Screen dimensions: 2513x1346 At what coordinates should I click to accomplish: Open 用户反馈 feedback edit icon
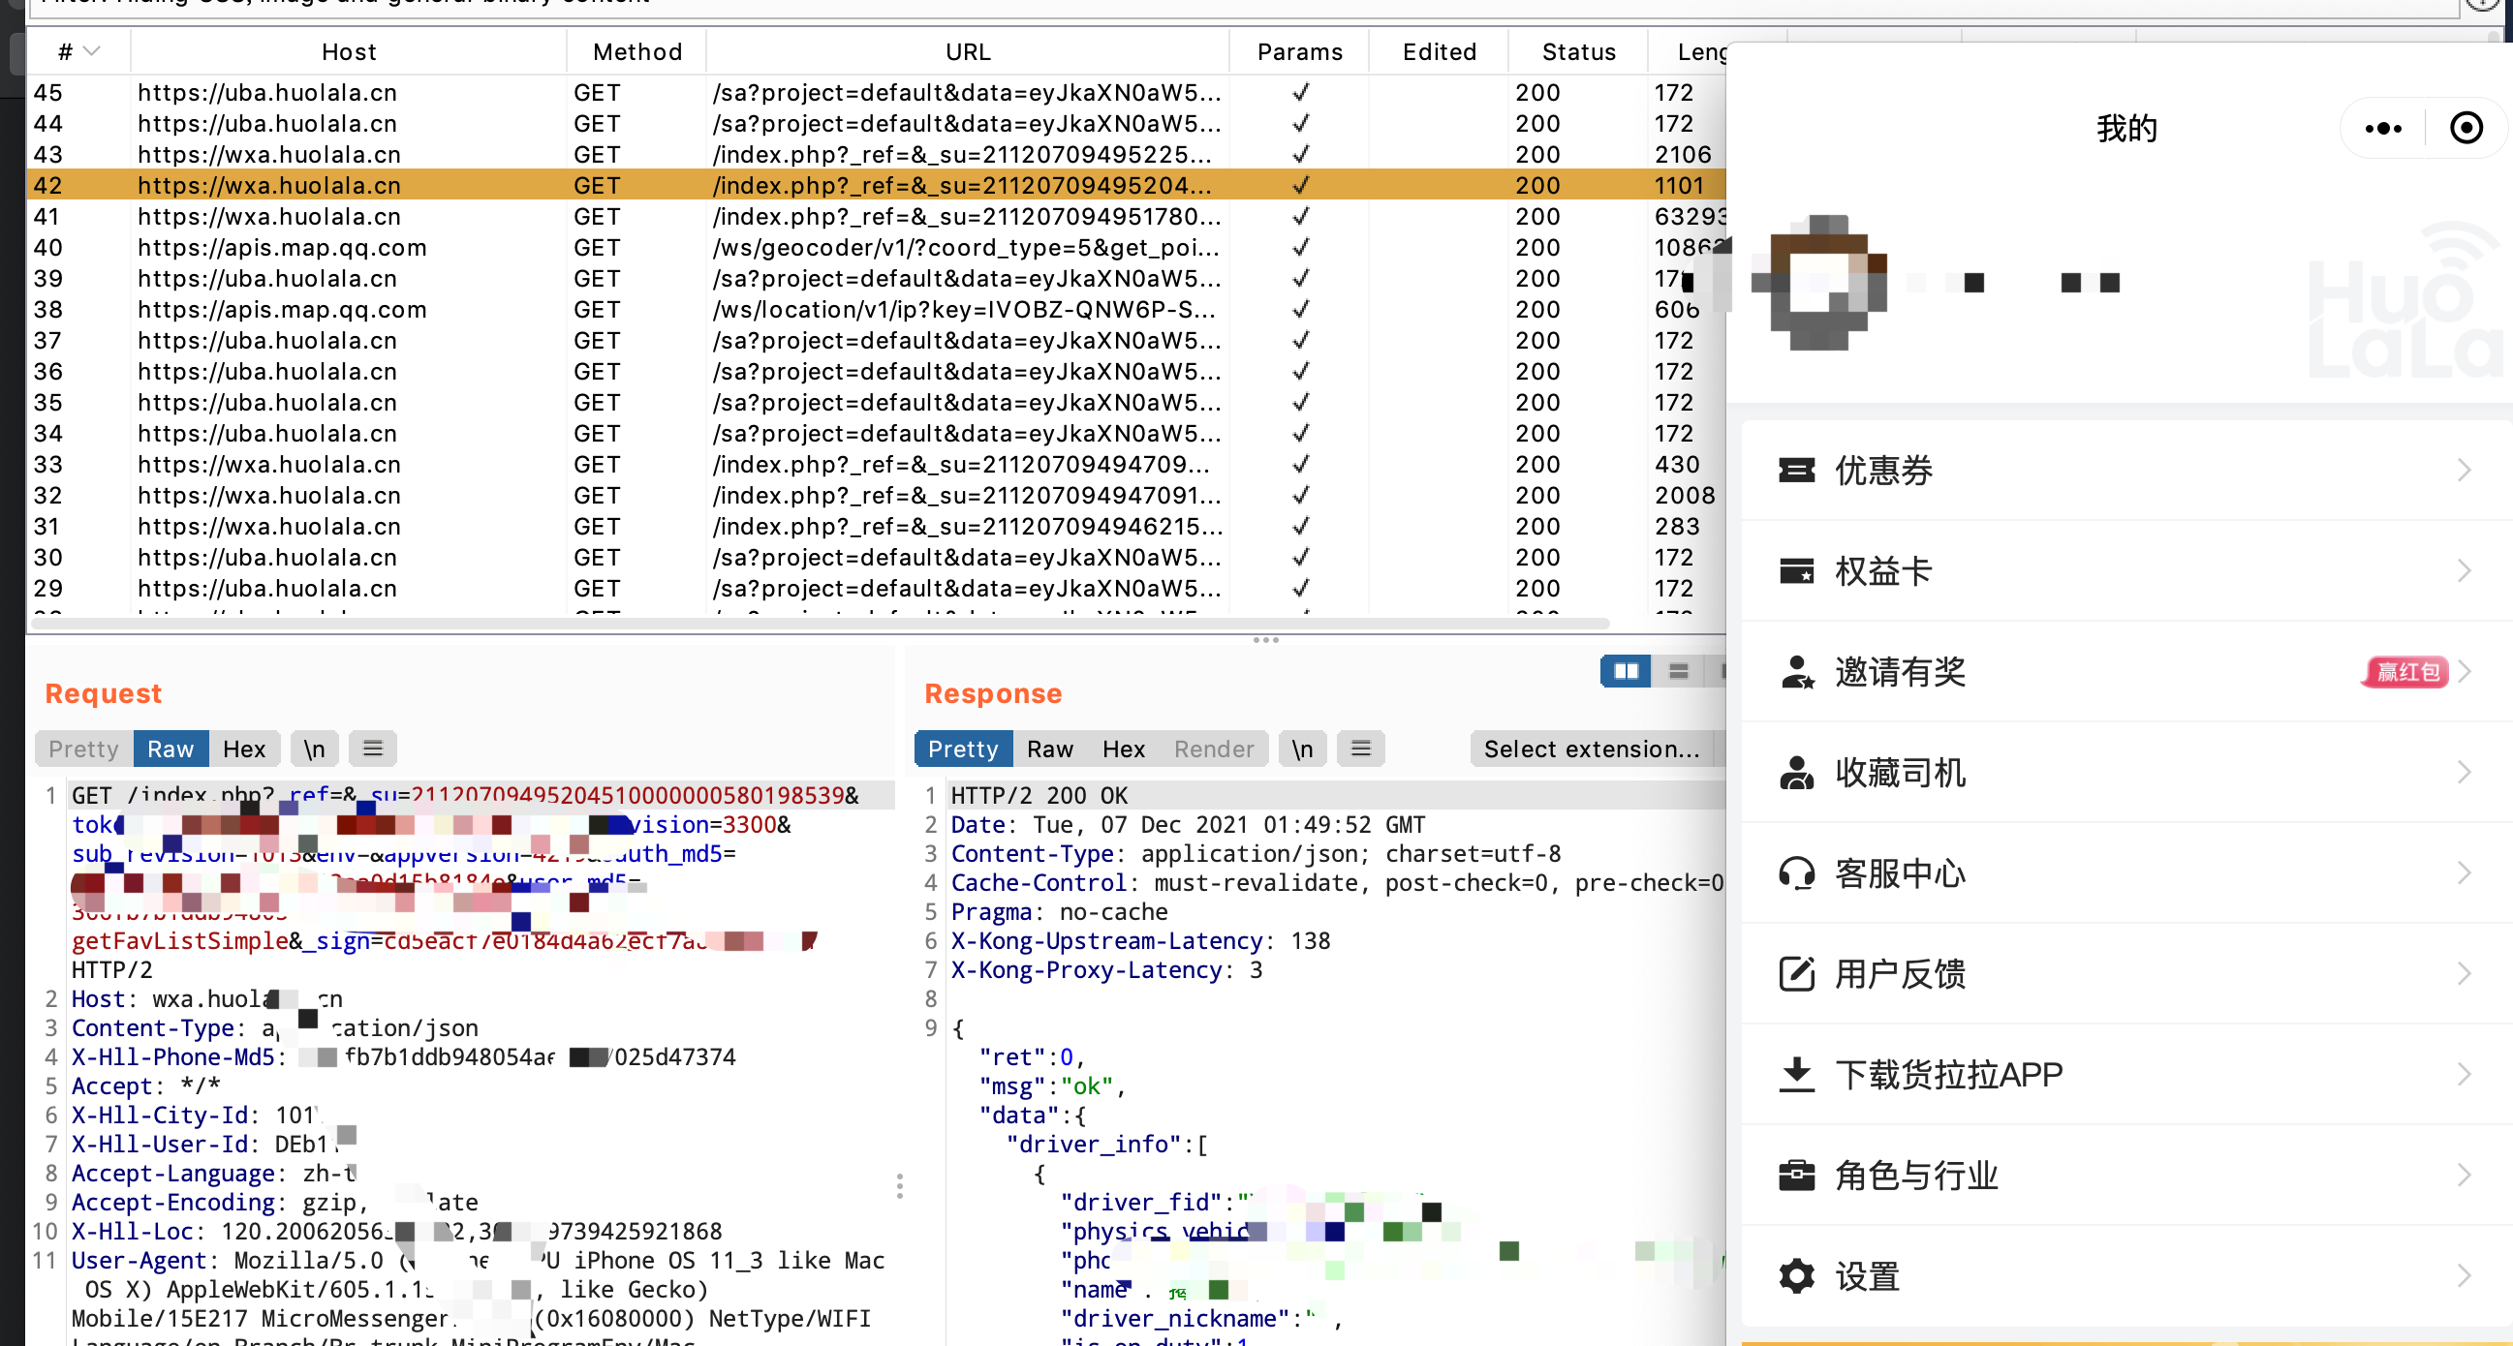1796,972
